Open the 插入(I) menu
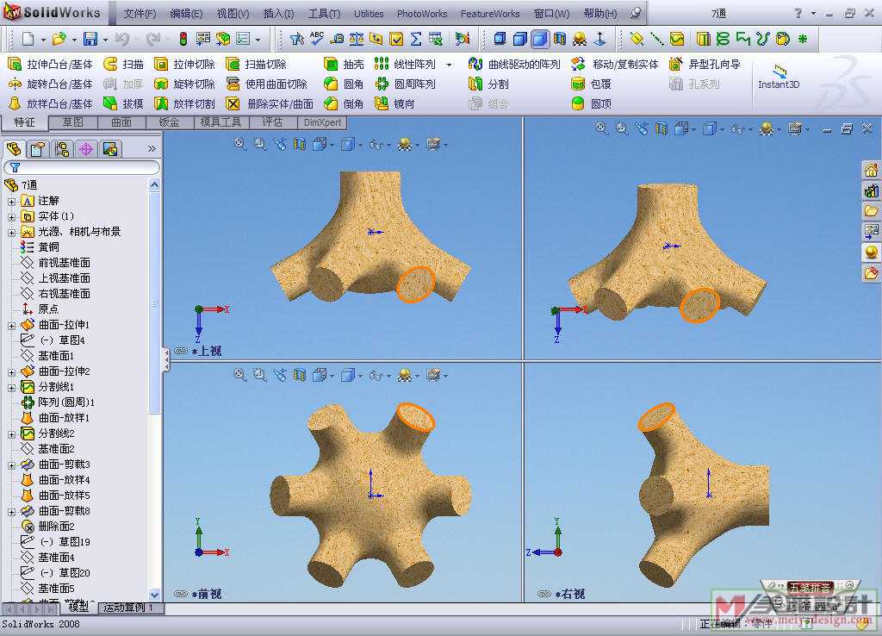 pos(278,14)
